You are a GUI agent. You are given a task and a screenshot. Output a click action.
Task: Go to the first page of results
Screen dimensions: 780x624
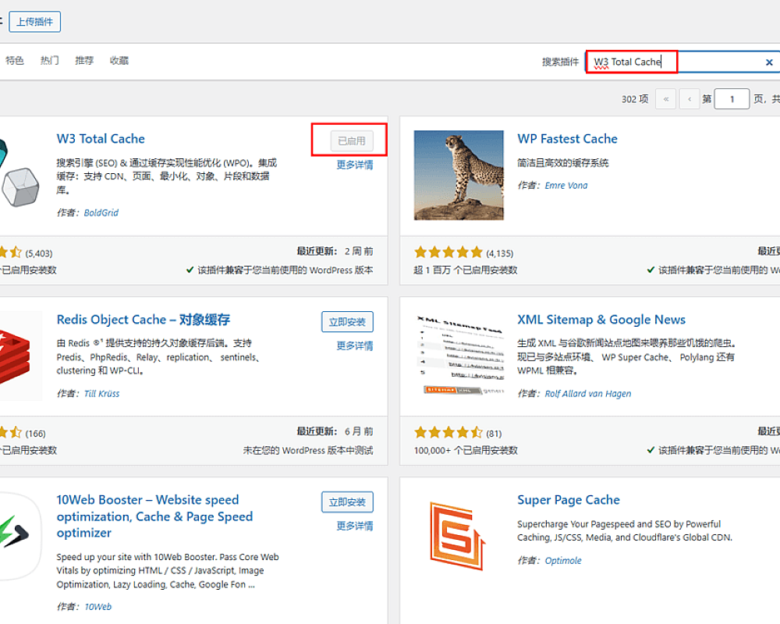(x=665, y=99)
